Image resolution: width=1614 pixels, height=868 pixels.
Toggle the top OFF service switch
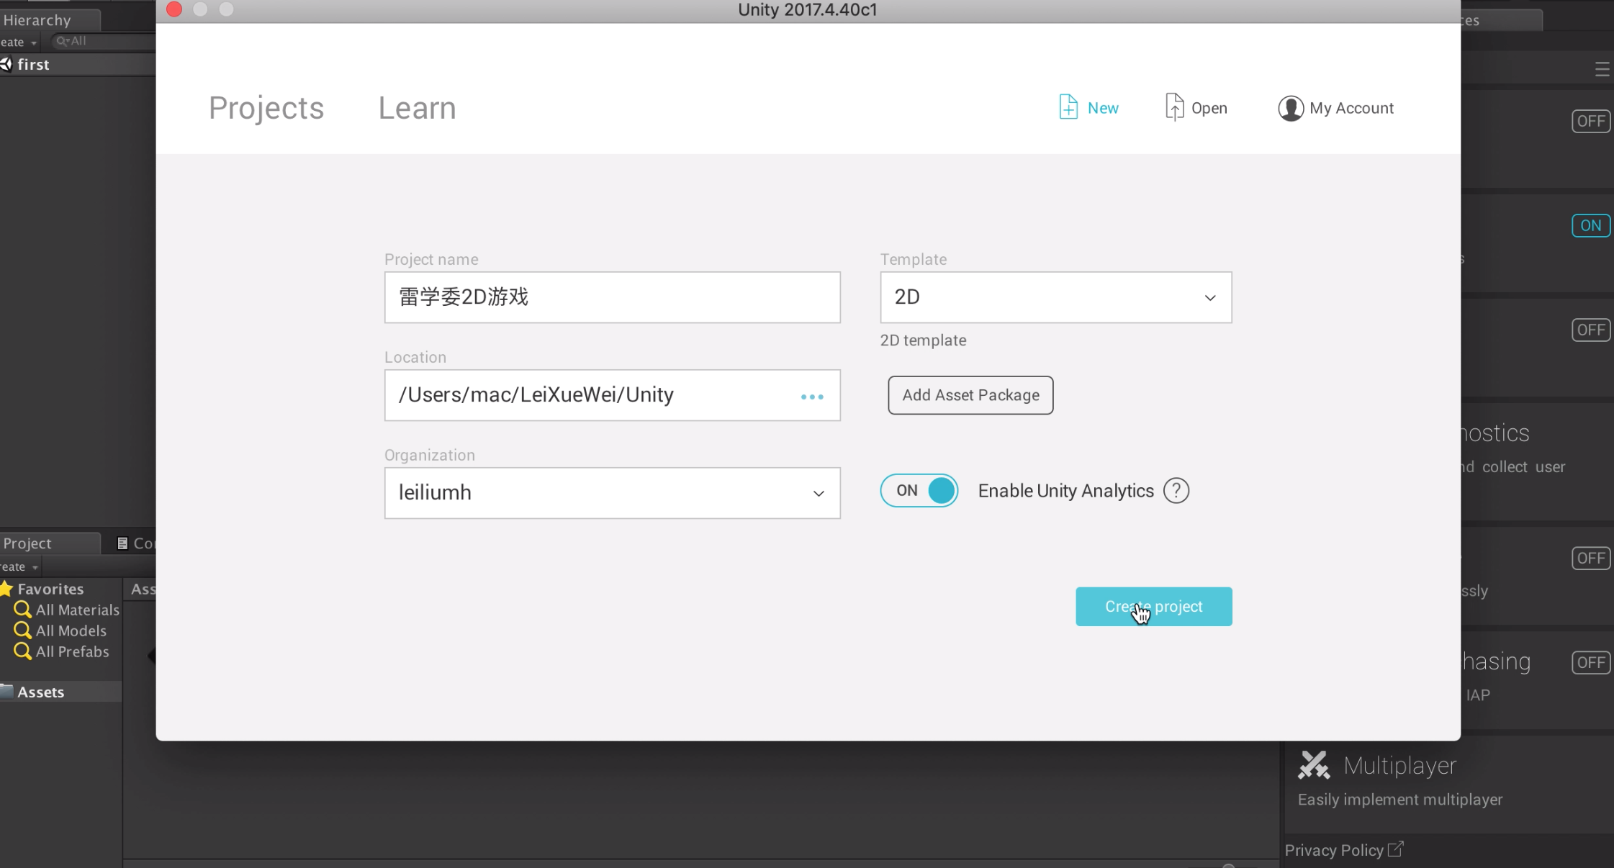point(1590,121)
